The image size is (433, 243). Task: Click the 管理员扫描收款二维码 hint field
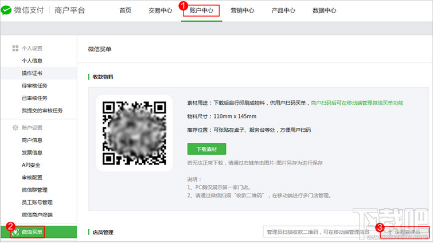coord(321,232)
